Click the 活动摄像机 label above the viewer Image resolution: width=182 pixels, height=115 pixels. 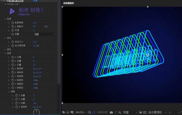tap(69, 3)
